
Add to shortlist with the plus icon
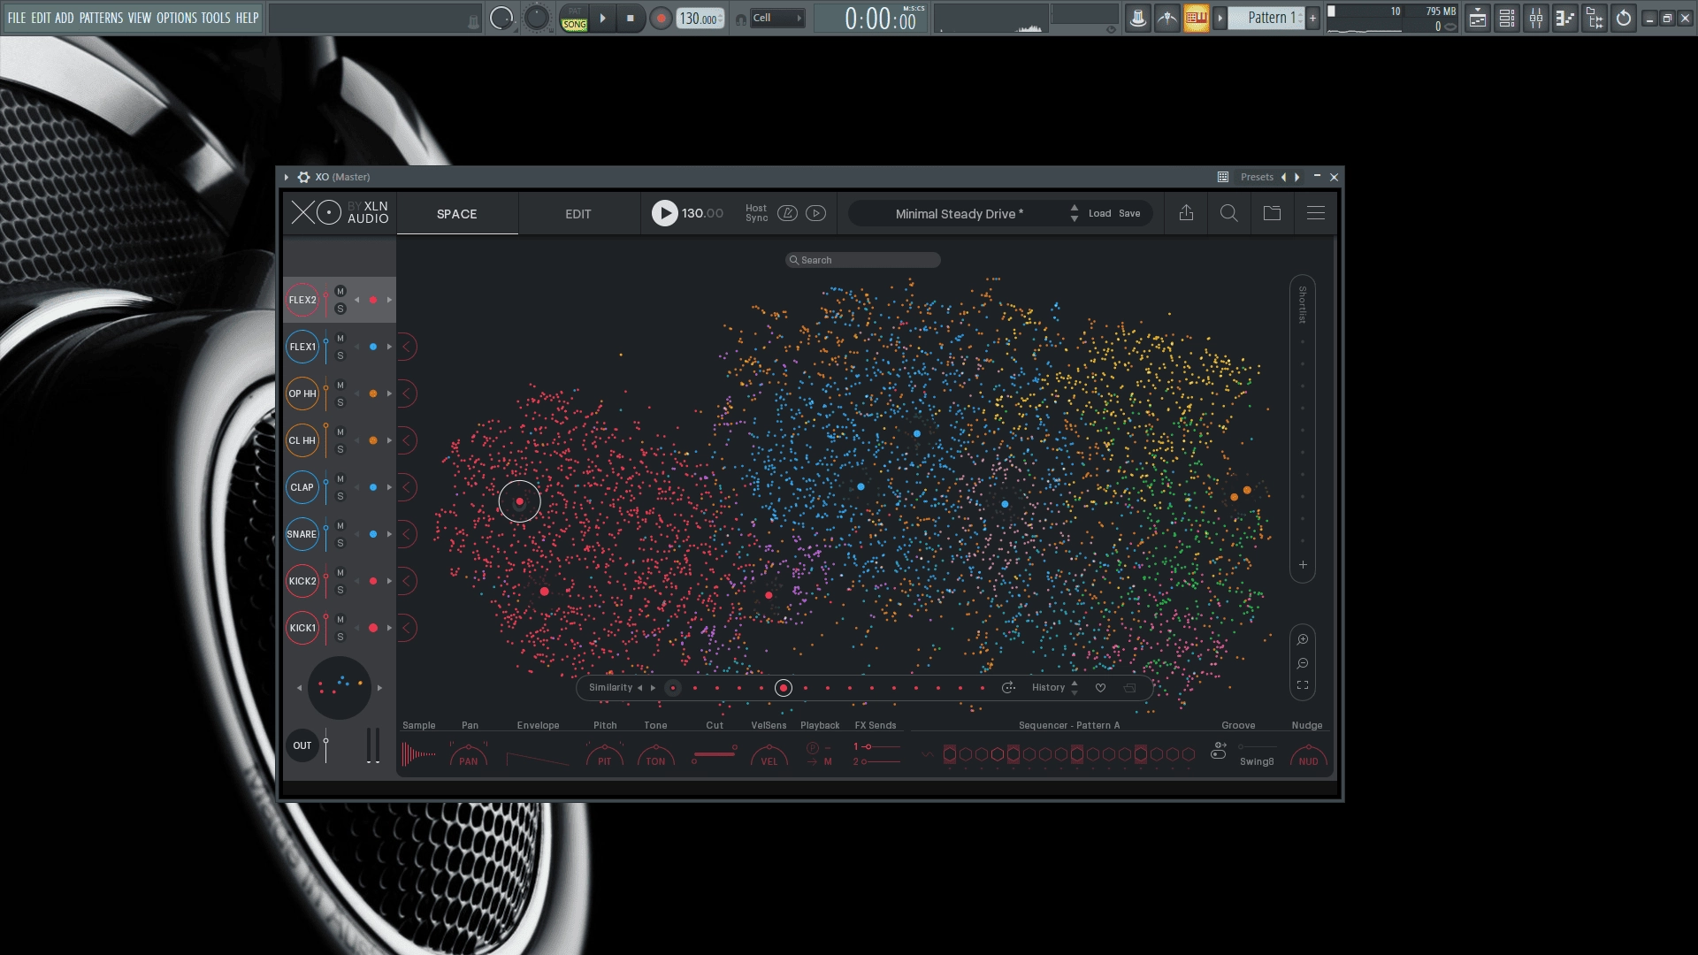coord(1303,564)
